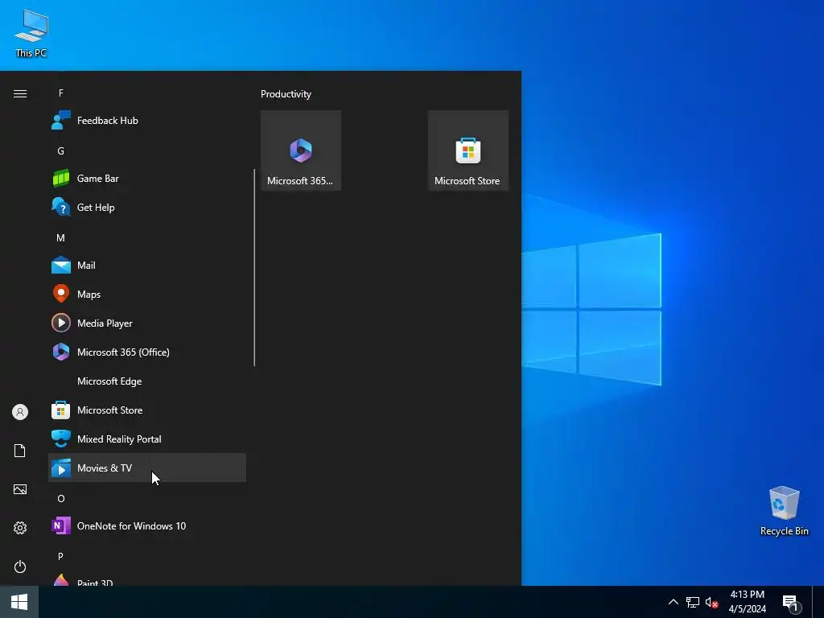Screen dimensions: 824x618
Task: Click the muted volume icon in the tray
Action: (711, 602)
